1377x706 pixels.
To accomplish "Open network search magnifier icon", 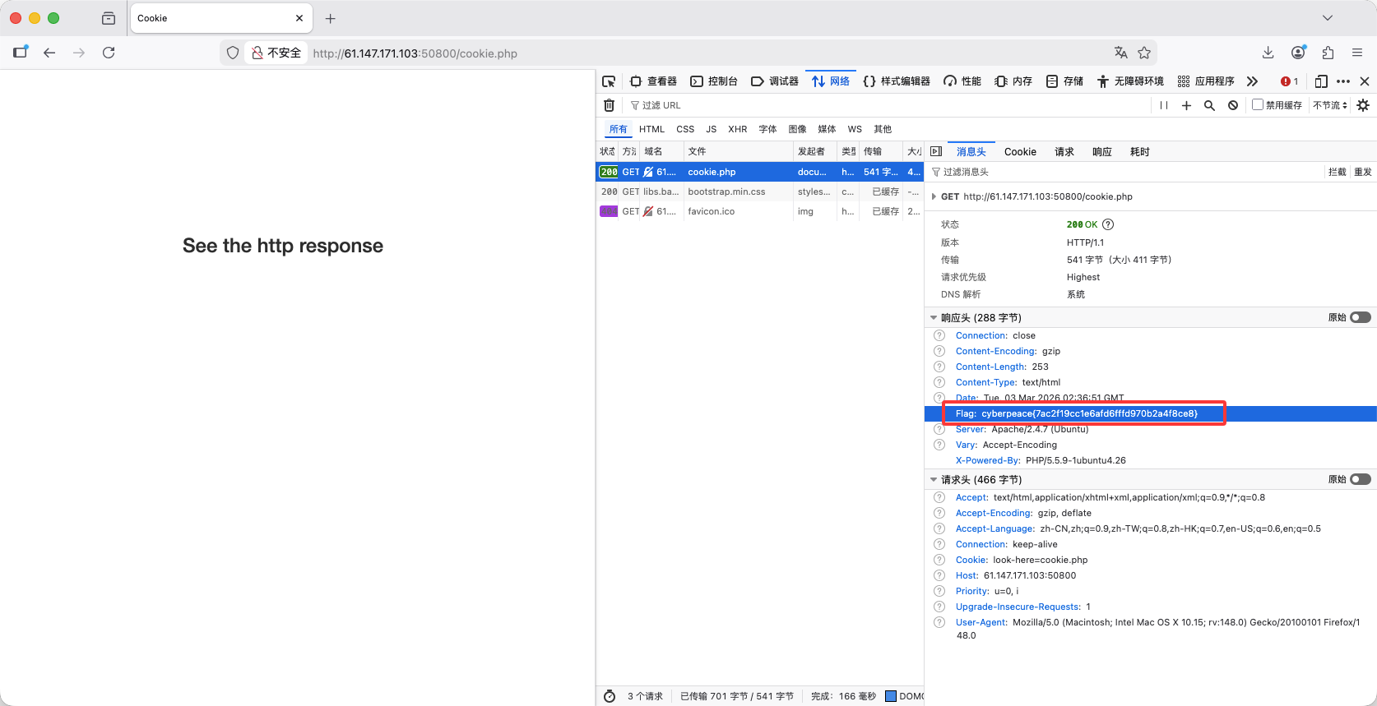I will (1209, 105).
